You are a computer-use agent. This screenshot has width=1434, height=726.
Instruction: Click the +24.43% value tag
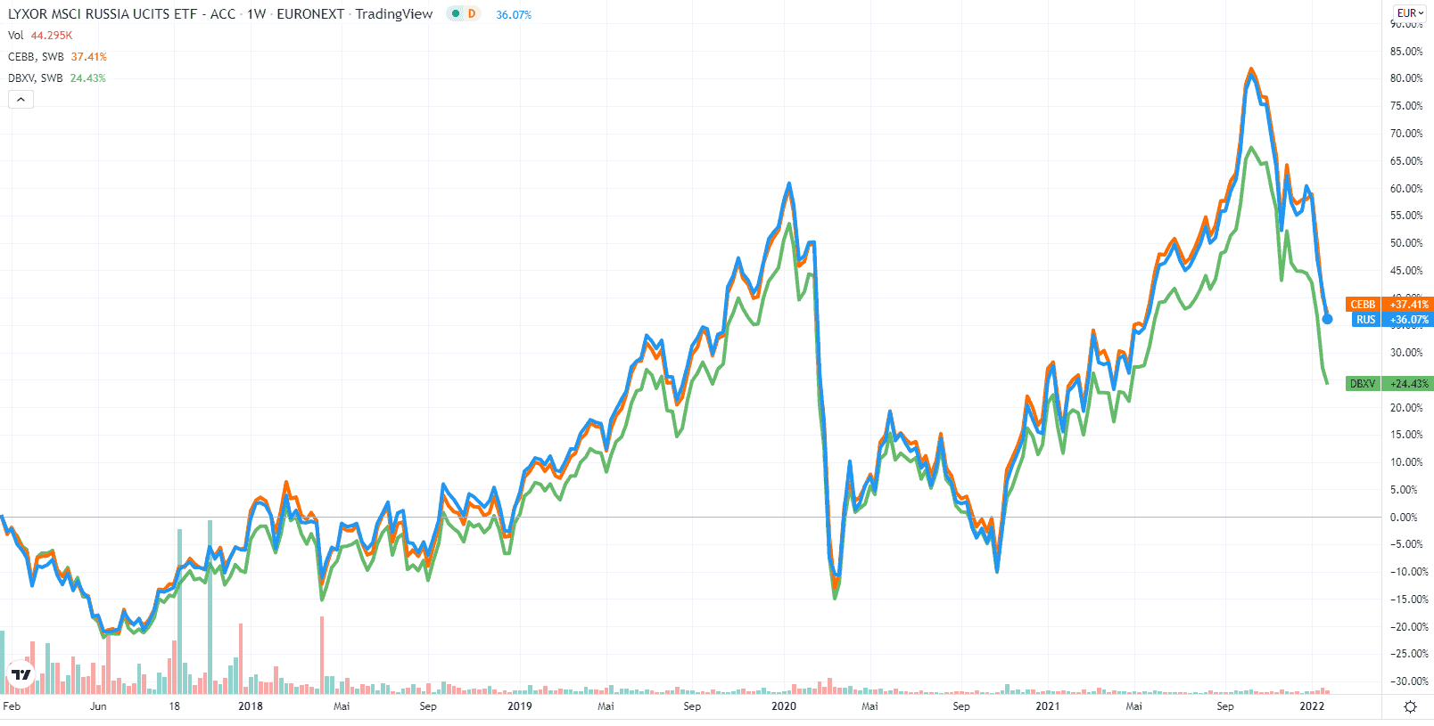pos(1408,384)
